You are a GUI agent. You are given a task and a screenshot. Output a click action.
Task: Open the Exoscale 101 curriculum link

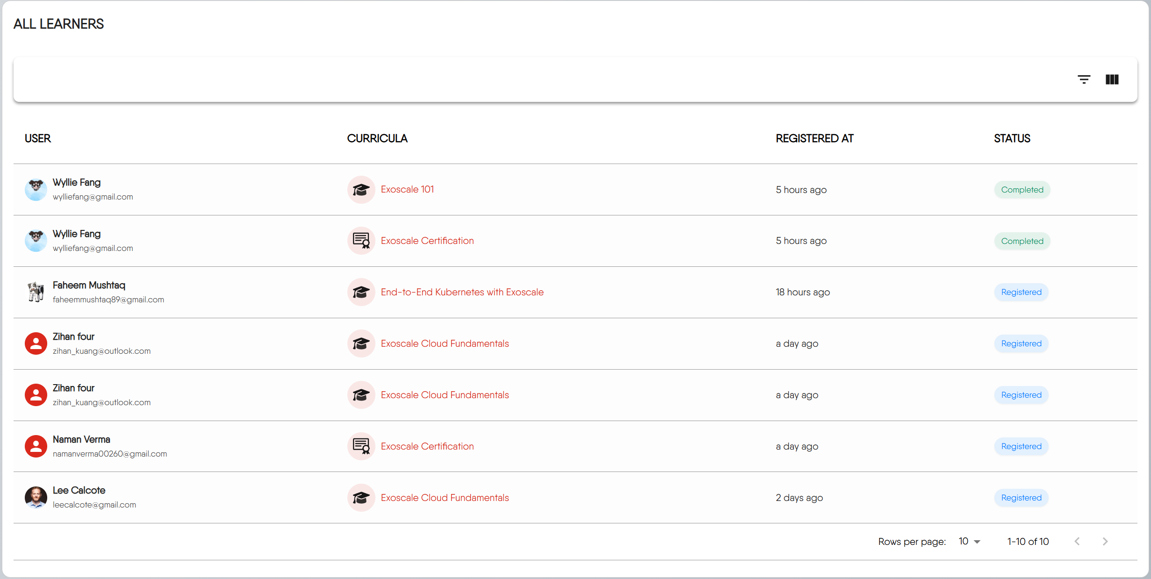(x=407, y=189)
